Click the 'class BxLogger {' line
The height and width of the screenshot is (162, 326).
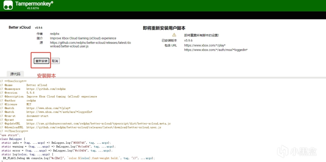point(12,139)
